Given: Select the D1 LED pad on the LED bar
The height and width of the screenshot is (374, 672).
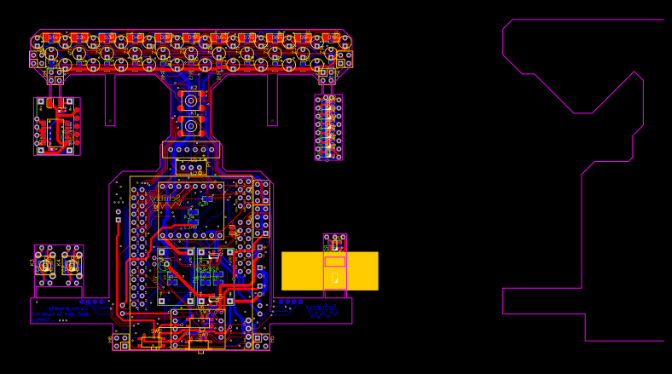Looking at the screenshot, I should [52, 37].
